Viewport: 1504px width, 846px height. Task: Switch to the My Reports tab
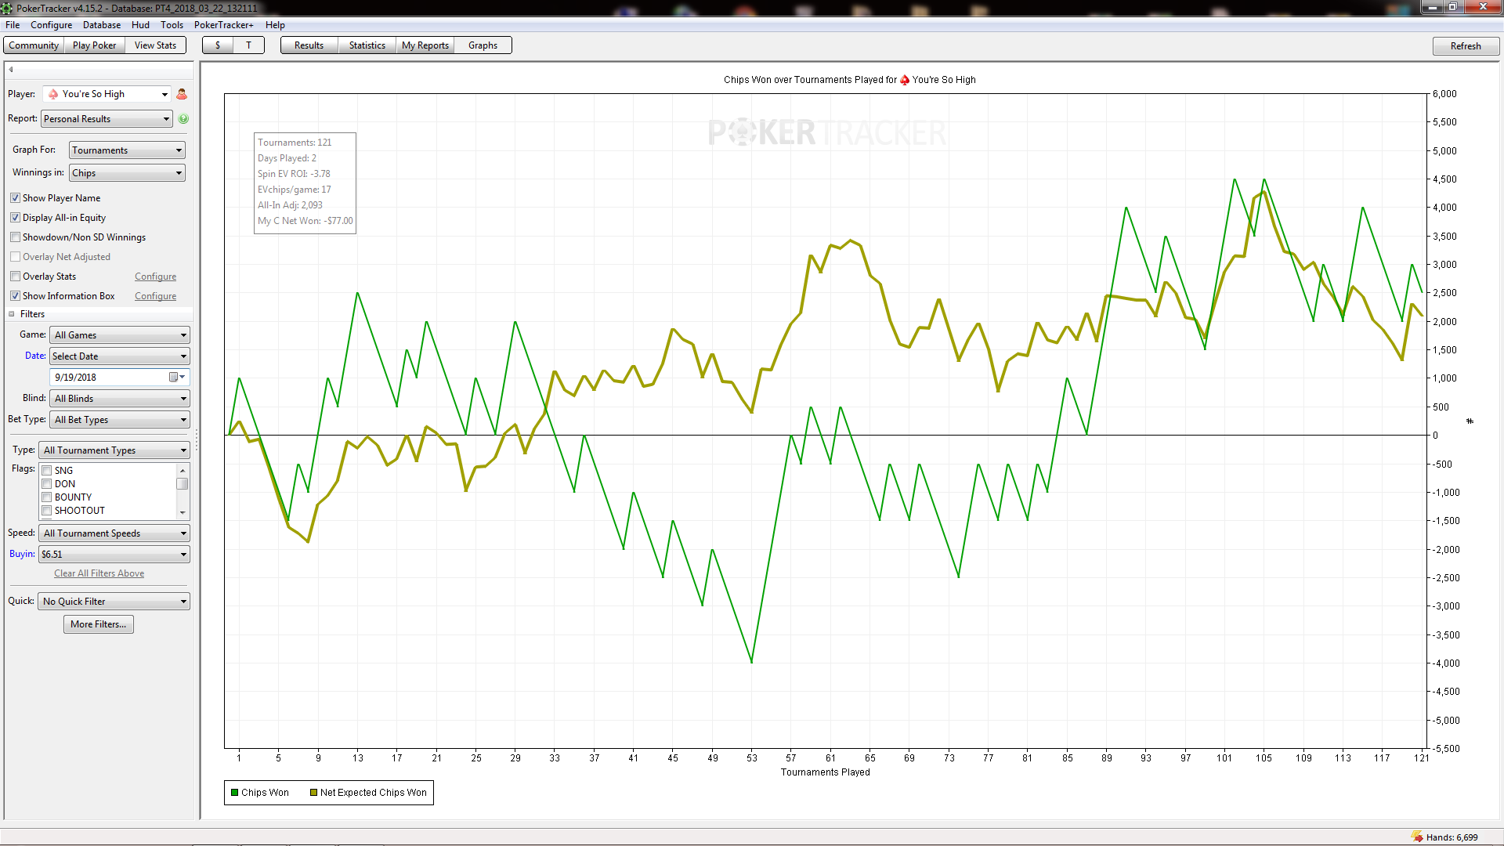point(425,45)
